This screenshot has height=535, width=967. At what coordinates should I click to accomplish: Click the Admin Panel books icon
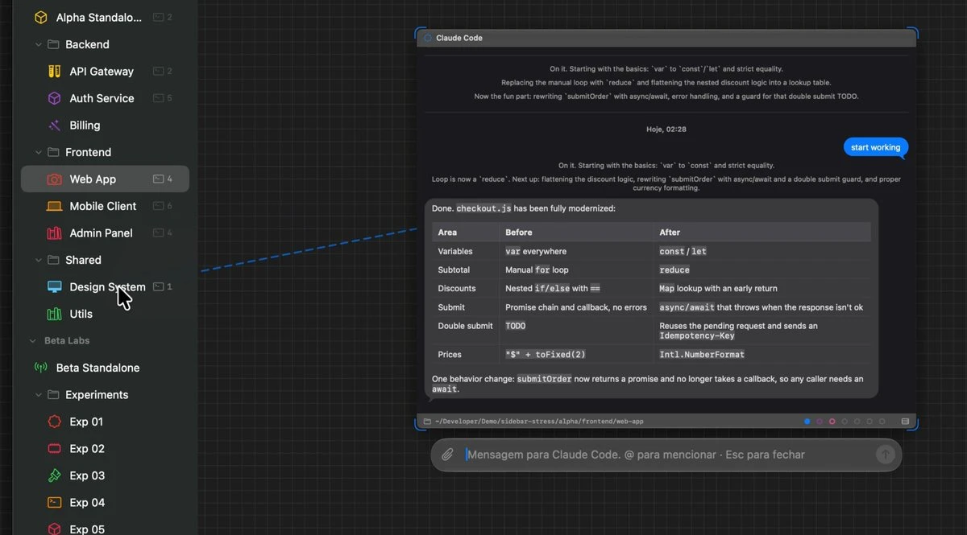[x=54, y=233]
